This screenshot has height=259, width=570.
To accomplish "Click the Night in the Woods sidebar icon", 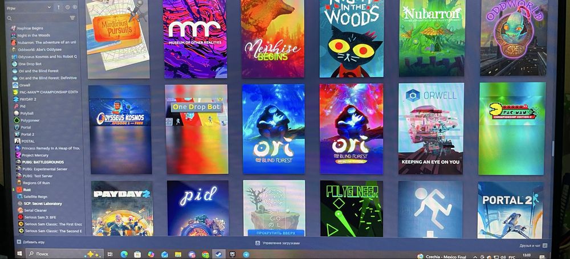I will [x=14, y=35].
